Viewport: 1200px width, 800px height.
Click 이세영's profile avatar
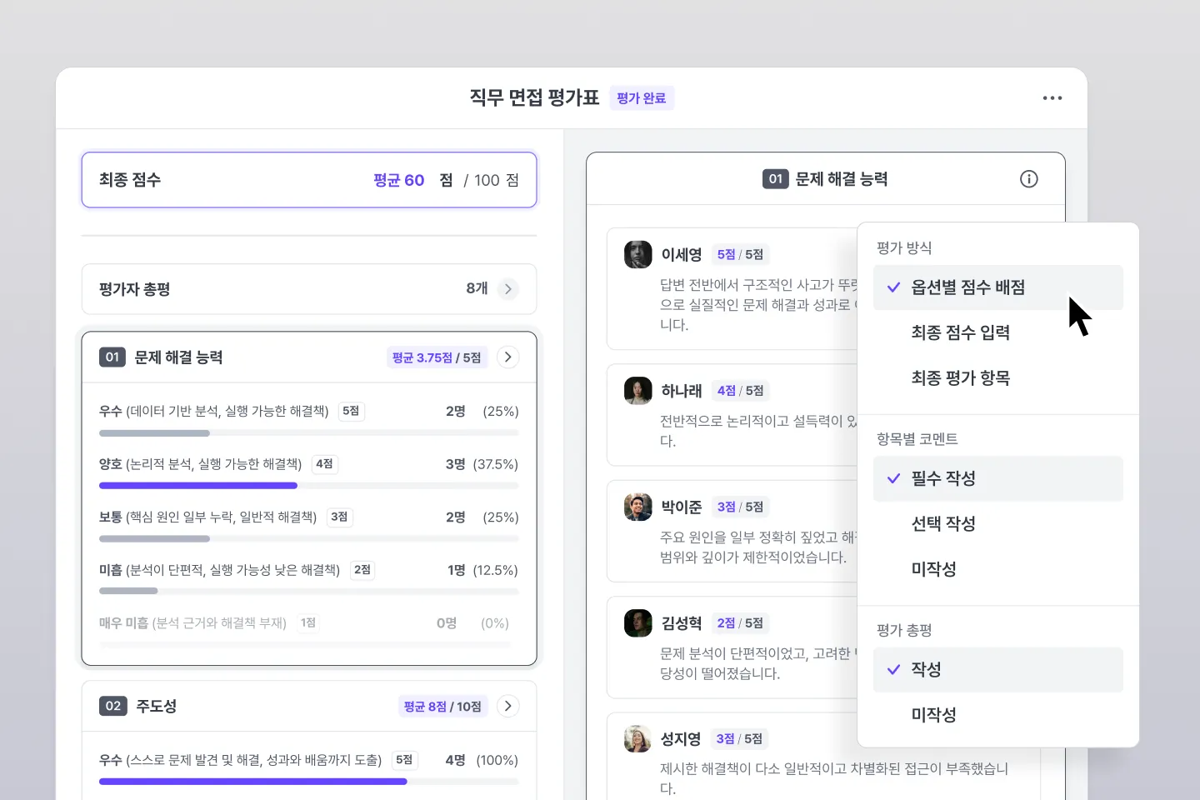(x=638, y=254)
